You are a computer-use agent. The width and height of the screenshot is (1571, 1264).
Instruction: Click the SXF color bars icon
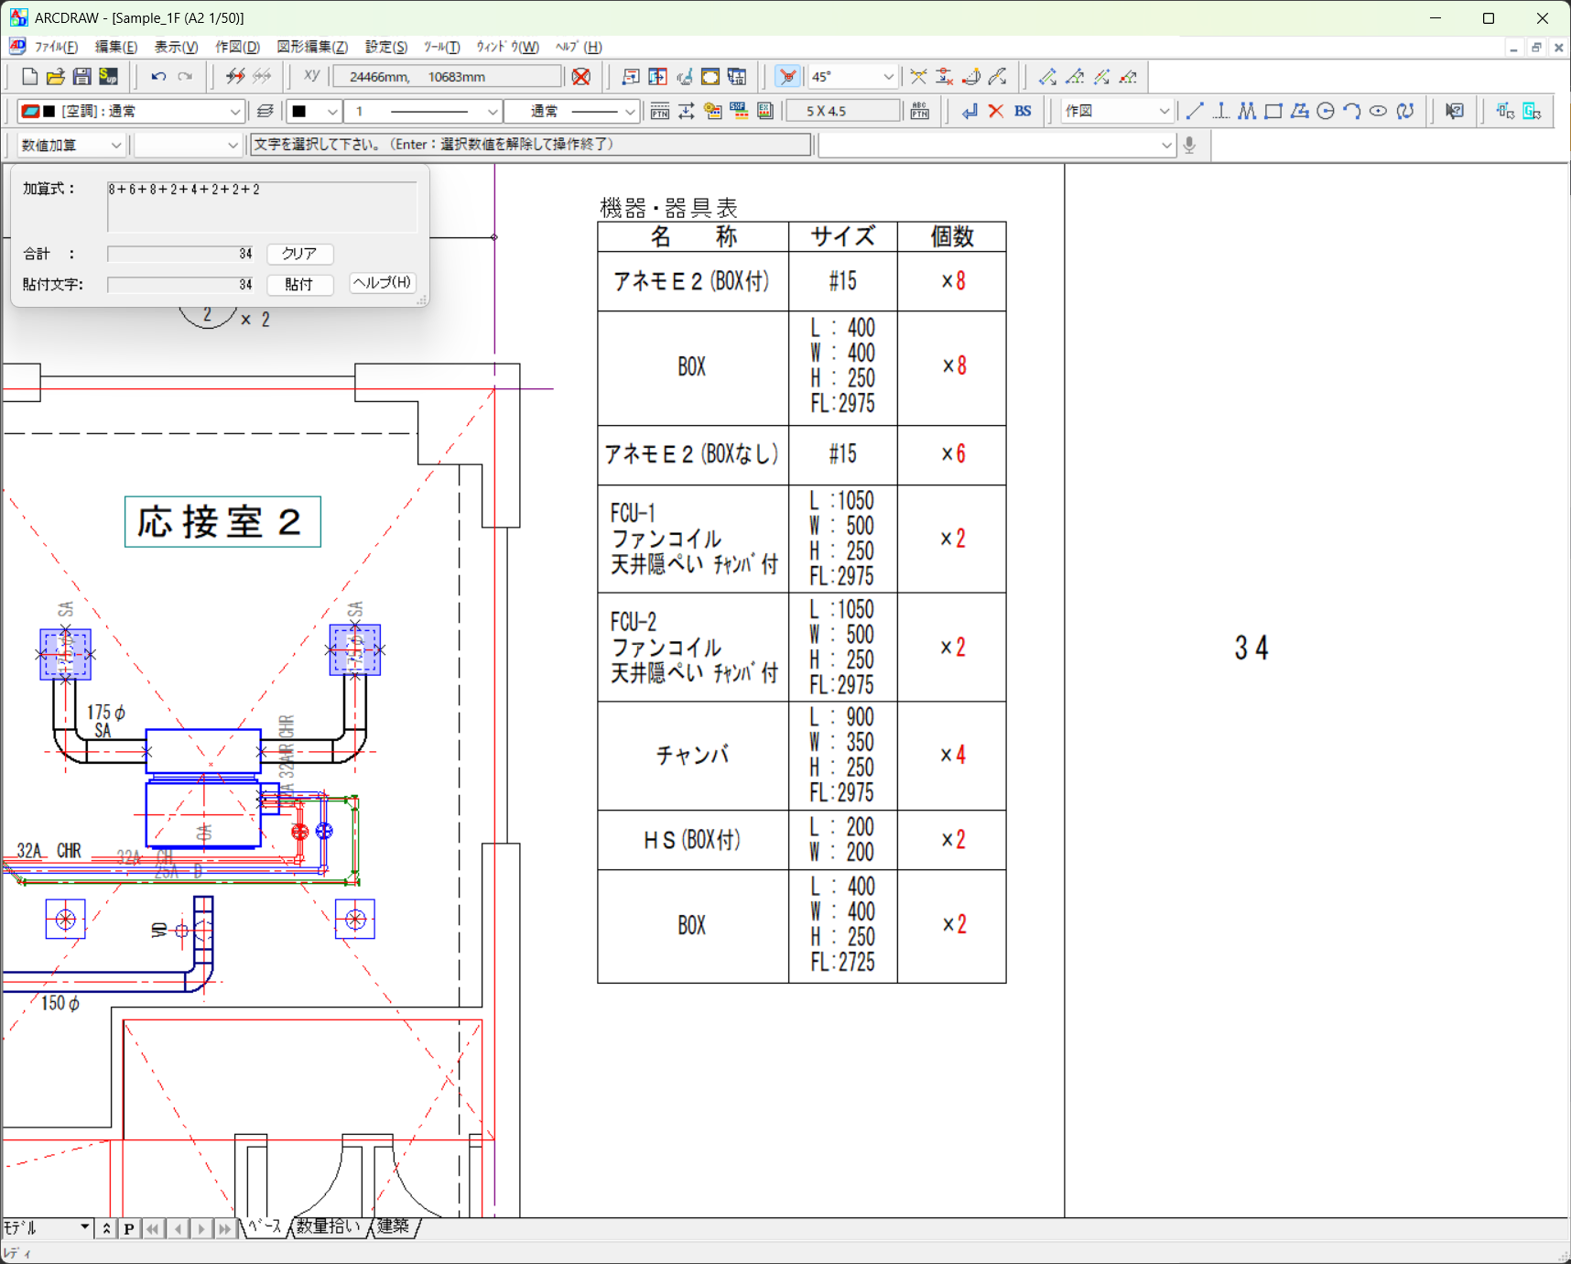pyautogui.click(x=739, y=111)
